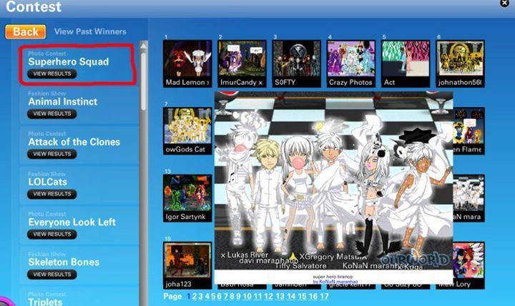Open the partially hidden 'aN mara' thumbnail
This screenshot has height=306, width=515.
(x=469, y=198)
